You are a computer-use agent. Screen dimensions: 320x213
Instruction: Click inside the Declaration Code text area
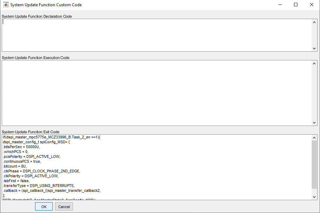pos(157,35)
